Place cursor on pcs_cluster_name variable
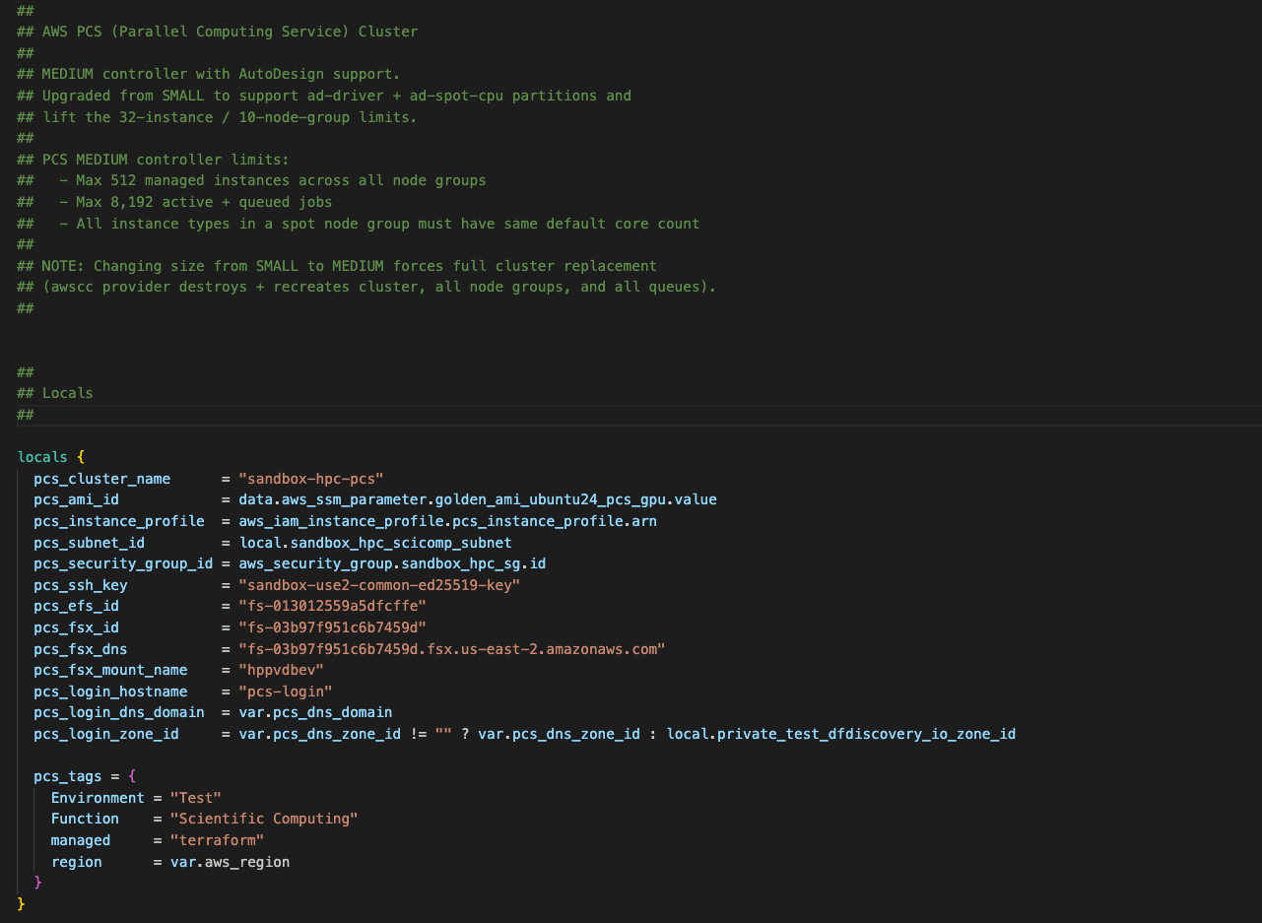This screenshot has height=923, width=1262. (x=101, y=479)
